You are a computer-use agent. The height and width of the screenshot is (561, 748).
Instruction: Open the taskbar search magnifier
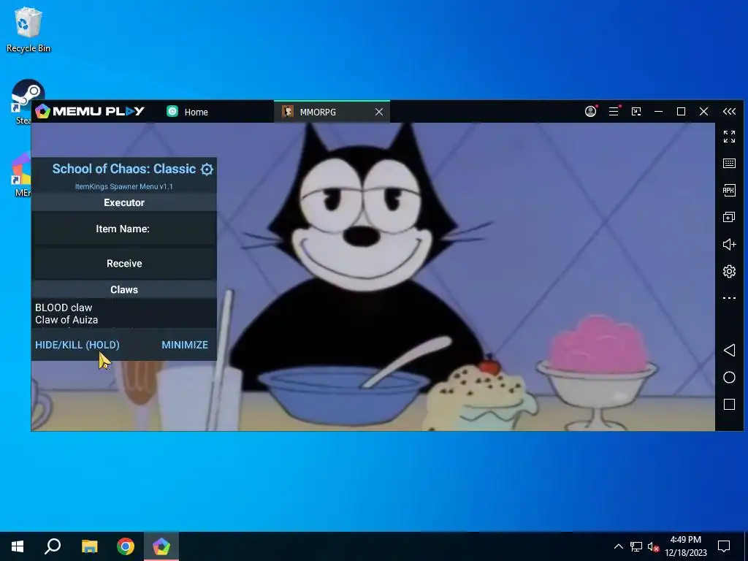tap(53, 546)
